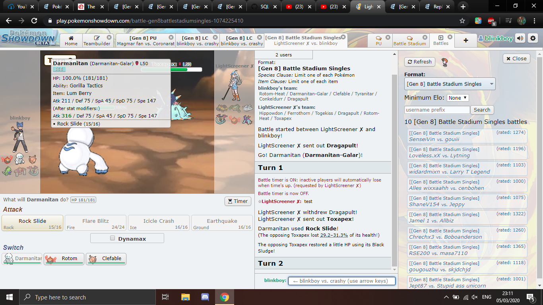Bookmark this page with star icon
The image size is (543, 305).
click(462, 21)
